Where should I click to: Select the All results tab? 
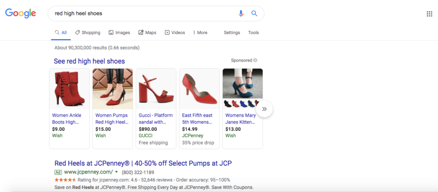click(61, 32)
